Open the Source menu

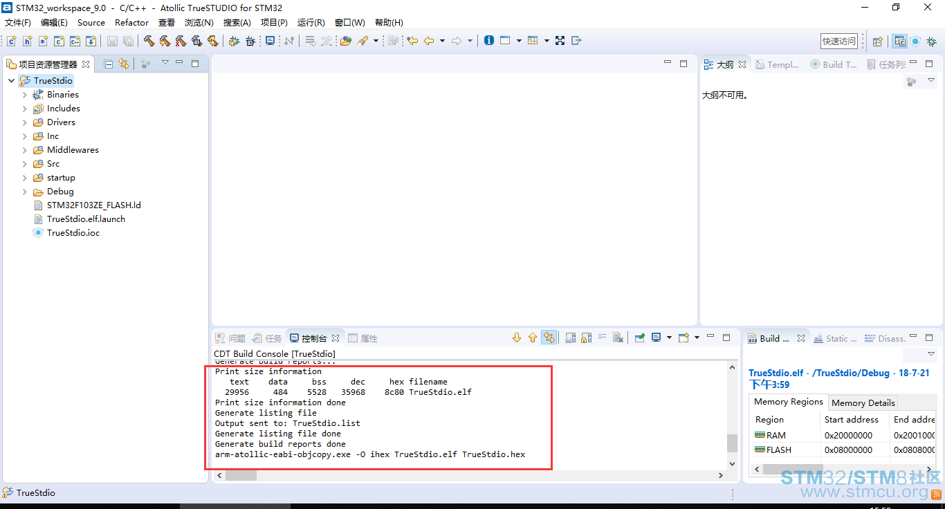point(91,23)
